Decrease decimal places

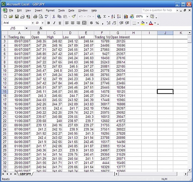[x=114, y=23]
